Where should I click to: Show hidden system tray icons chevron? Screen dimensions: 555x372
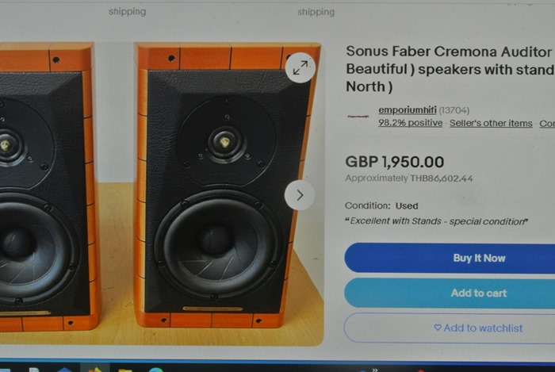[x=375, y=370]
